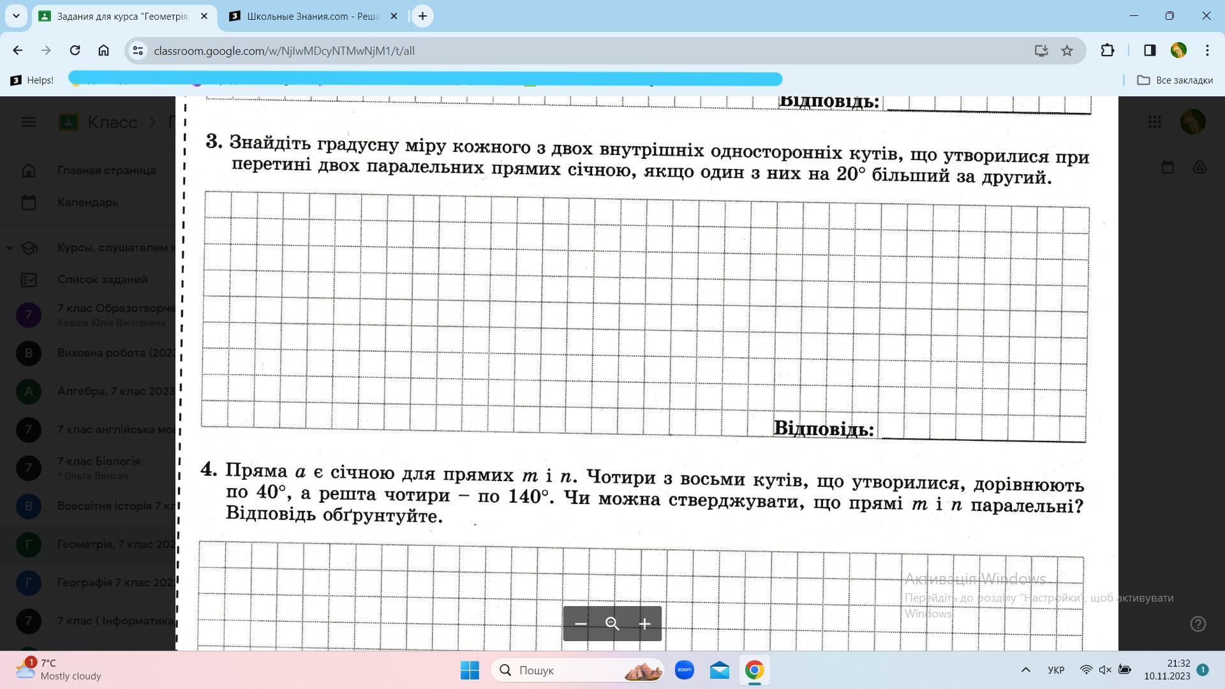Click the install app icon in address bar
Viewport: 1225px width, 689px height.
1041,50
